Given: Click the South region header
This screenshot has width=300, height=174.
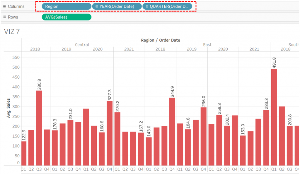Looking at the screenshot, I should (294, 44).
